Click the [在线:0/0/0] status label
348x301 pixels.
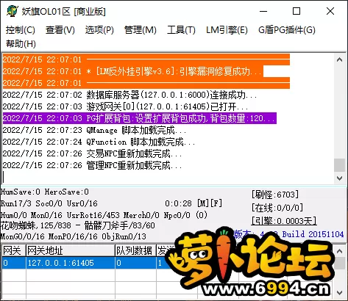click(277, 208)
